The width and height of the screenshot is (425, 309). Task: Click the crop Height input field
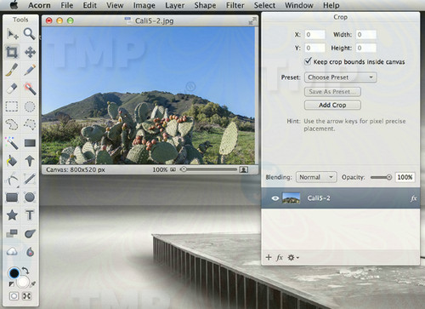[x=366, y=48]
